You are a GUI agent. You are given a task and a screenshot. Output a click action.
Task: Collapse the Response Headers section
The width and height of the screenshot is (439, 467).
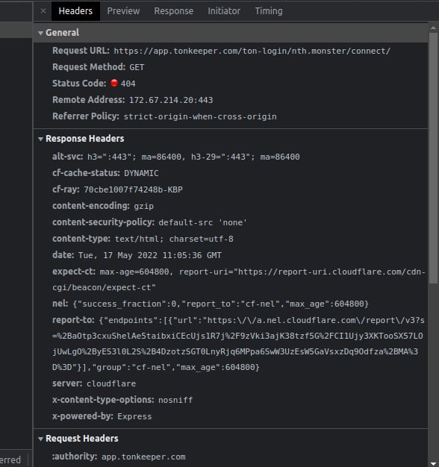[x=40, y=139]
